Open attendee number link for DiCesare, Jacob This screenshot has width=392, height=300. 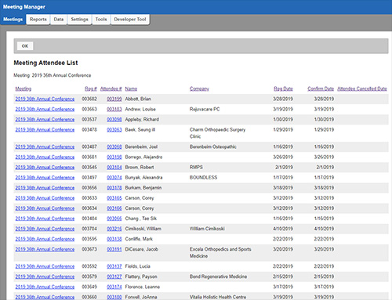click(114, 249)
